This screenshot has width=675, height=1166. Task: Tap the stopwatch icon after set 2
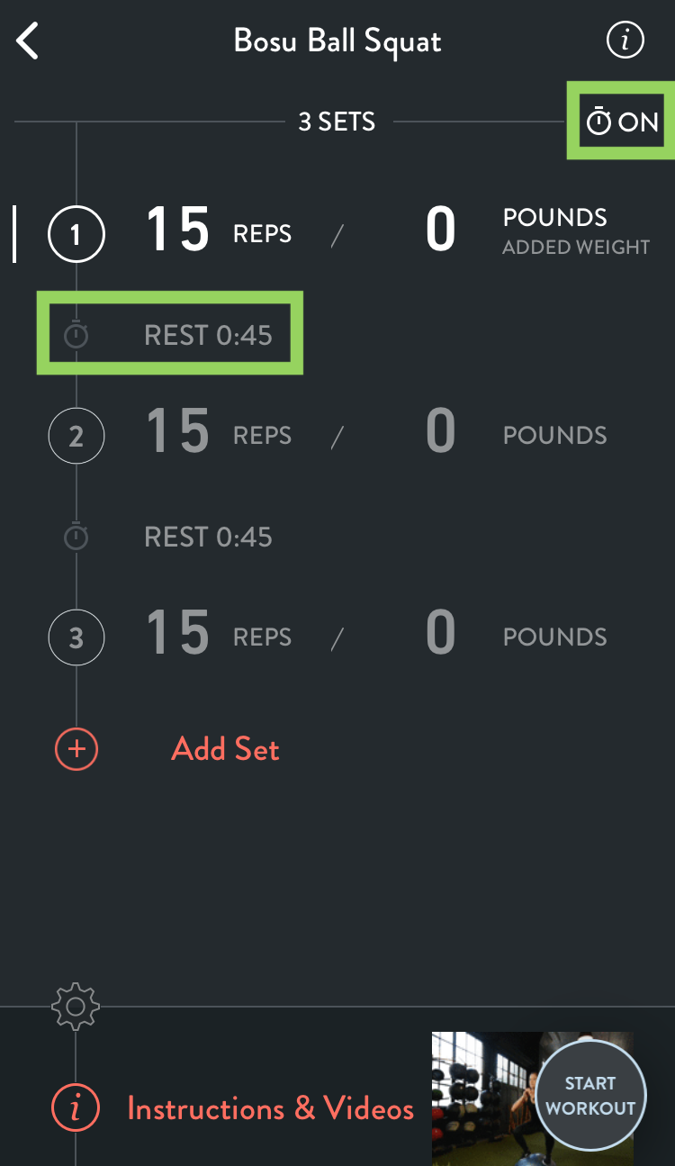tap(76, 538)
